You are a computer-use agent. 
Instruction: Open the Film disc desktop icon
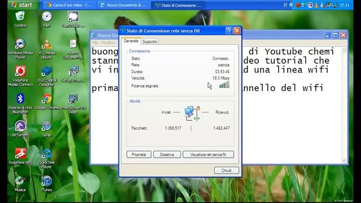[47, 19]
